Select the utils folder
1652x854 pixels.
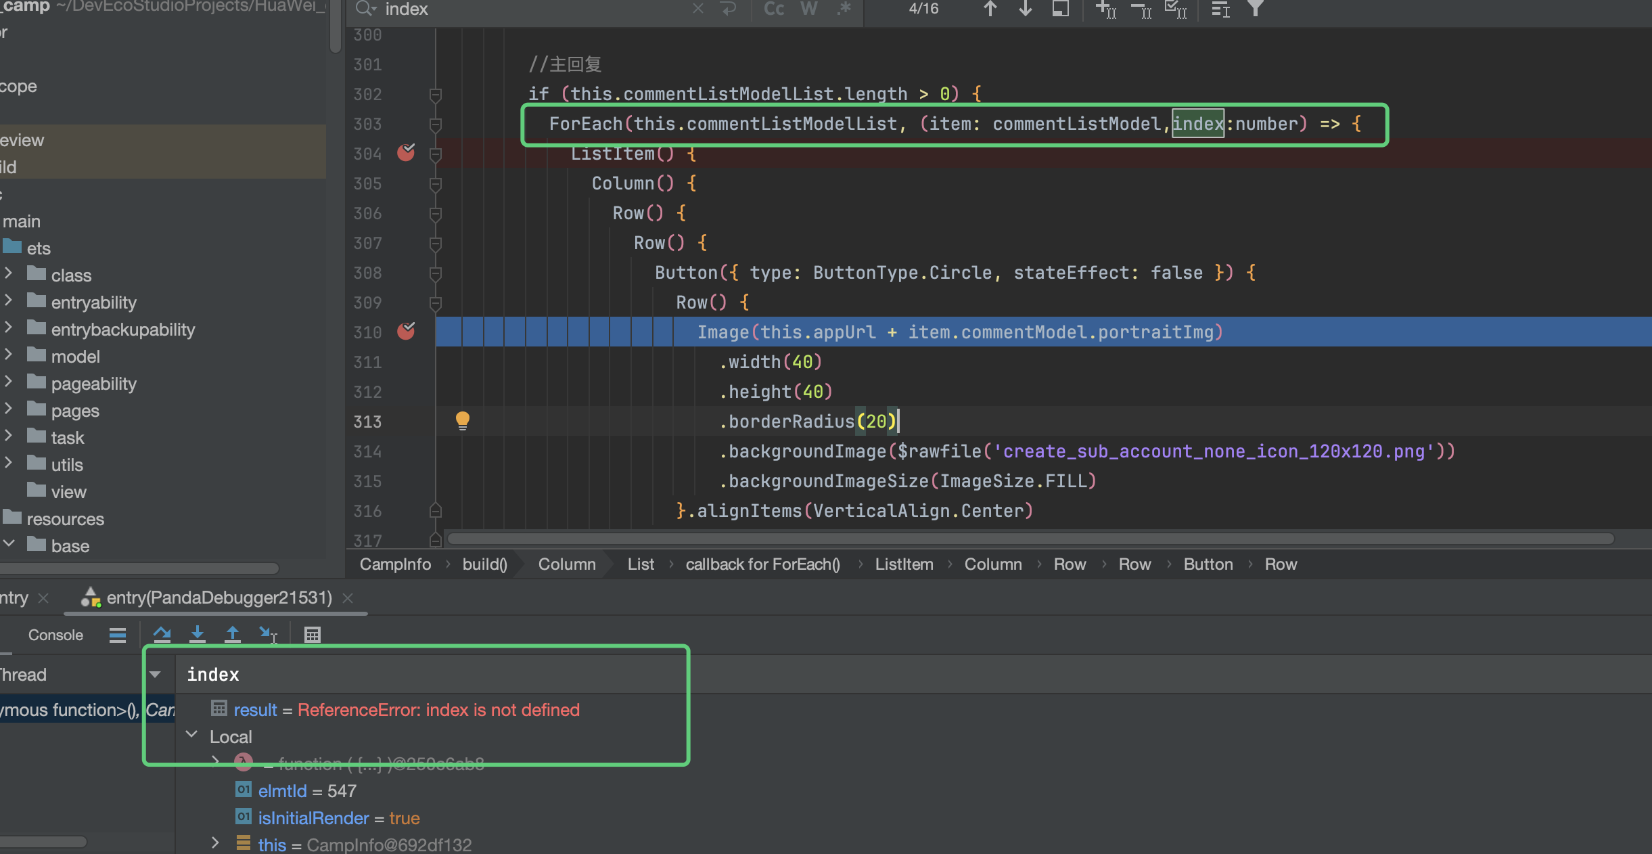point(67,465)
